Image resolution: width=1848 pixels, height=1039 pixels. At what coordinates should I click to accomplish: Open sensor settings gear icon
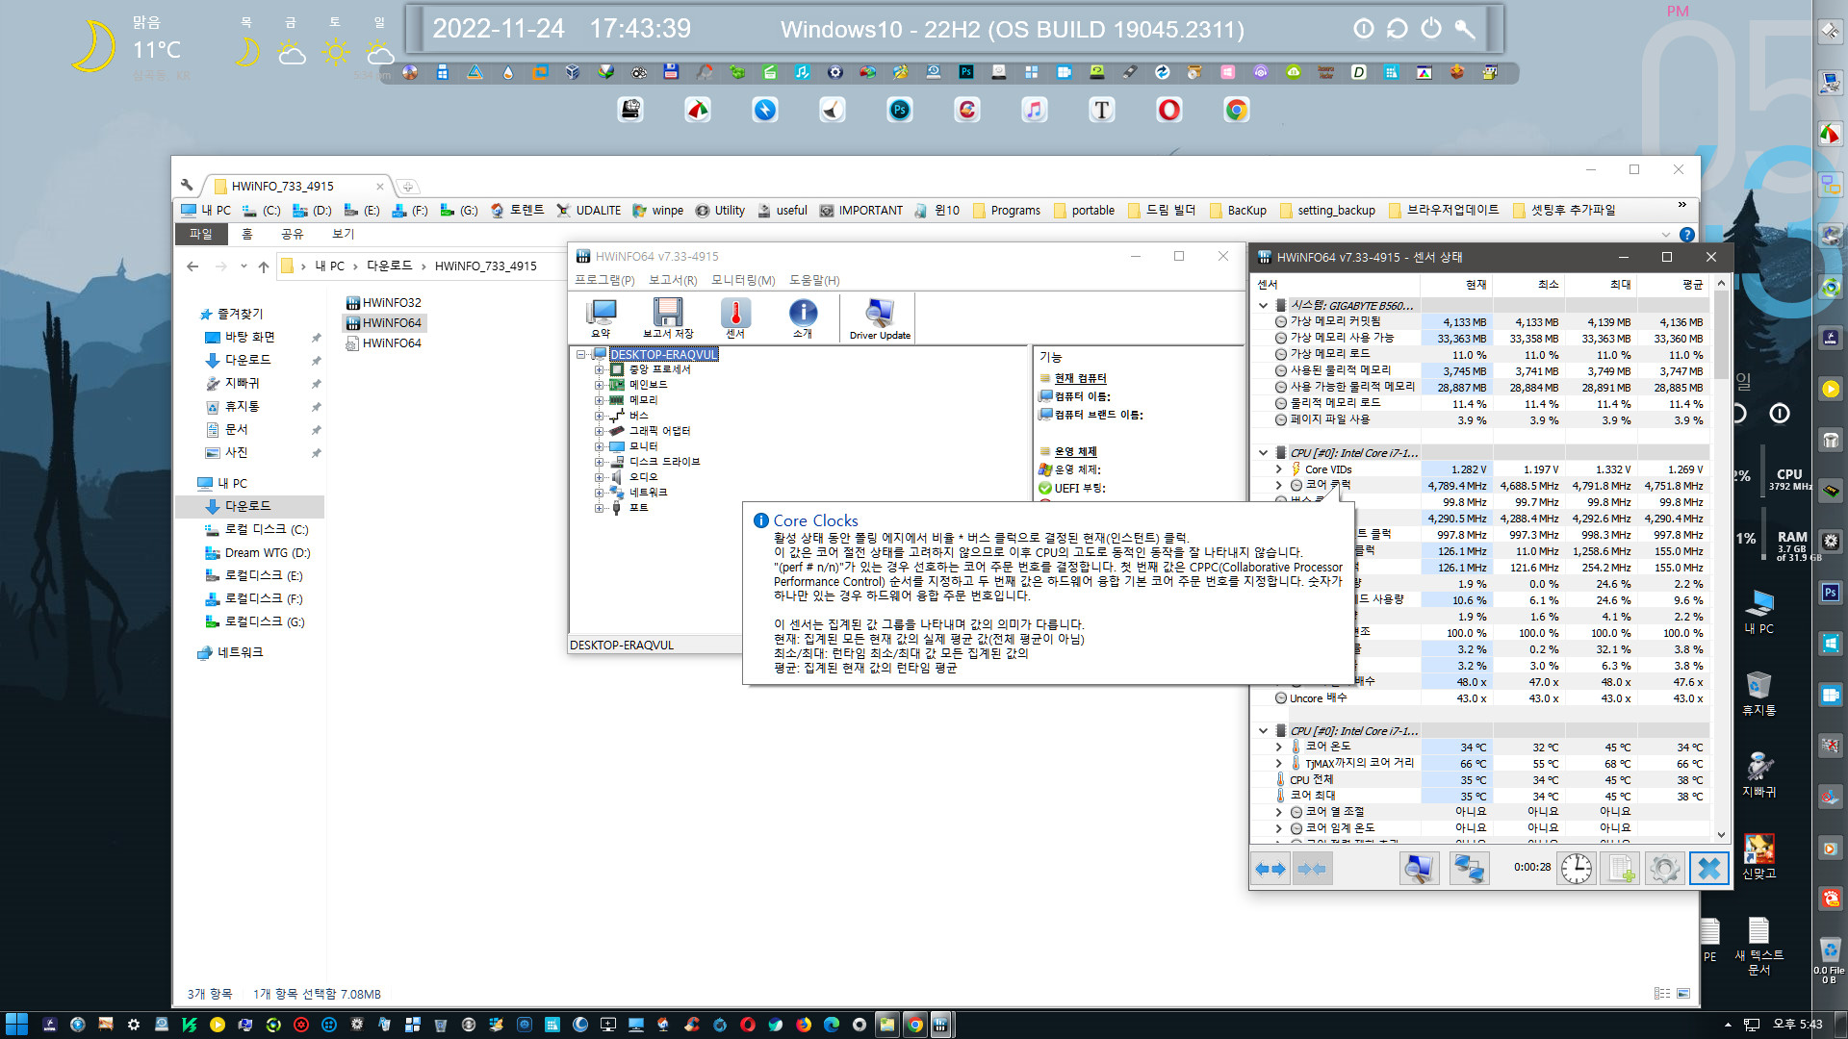[x=1664, y=869]
